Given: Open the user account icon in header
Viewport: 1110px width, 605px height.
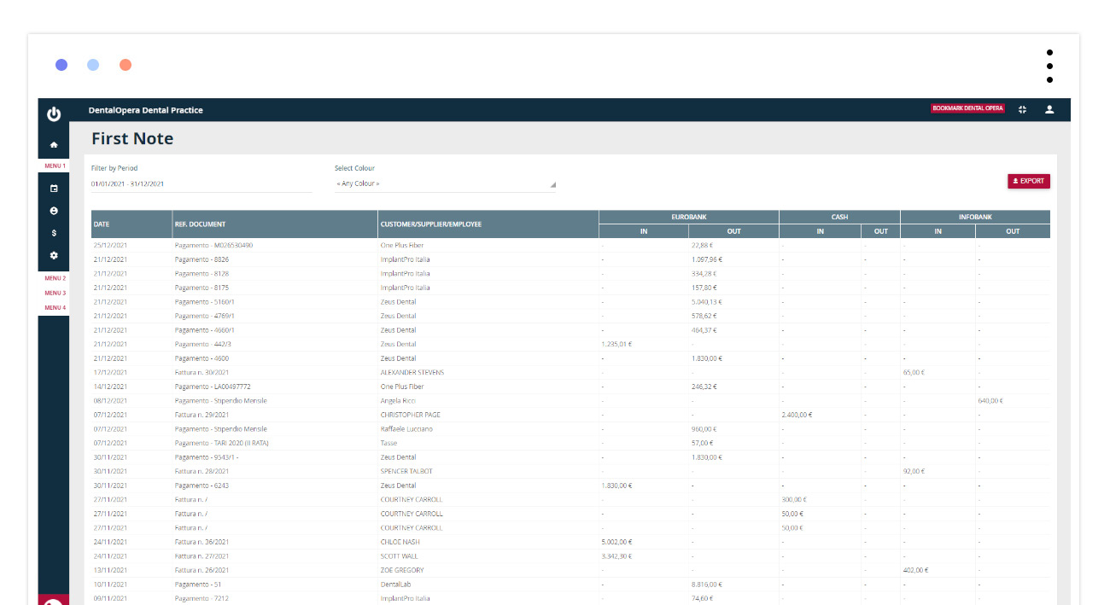Looking at the screenshot, I should click(1050, 109).
